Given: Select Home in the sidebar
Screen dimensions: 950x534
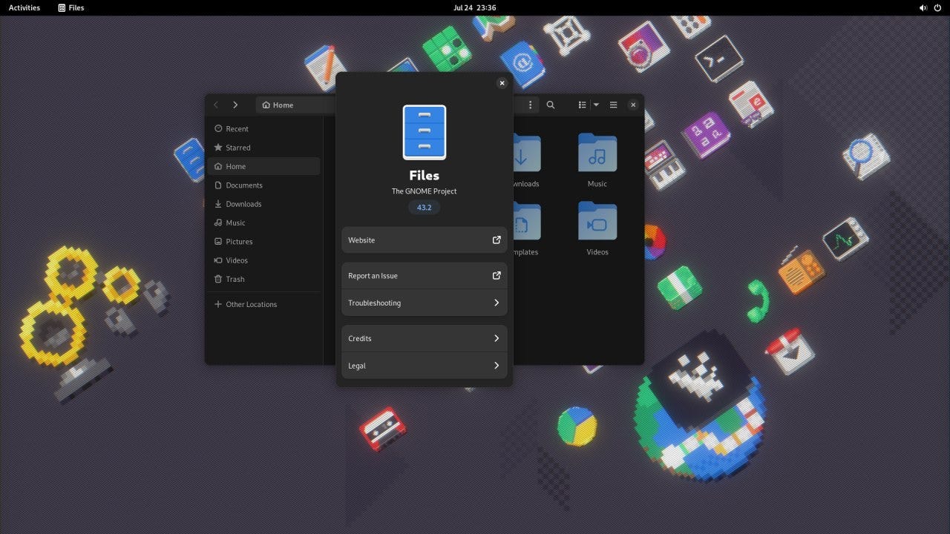Looking at the screenshot, I should click(x=264, y=166).
